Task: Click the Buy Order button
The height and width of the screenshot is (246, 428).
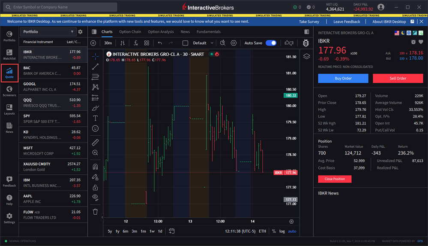Action: [343, 78]
